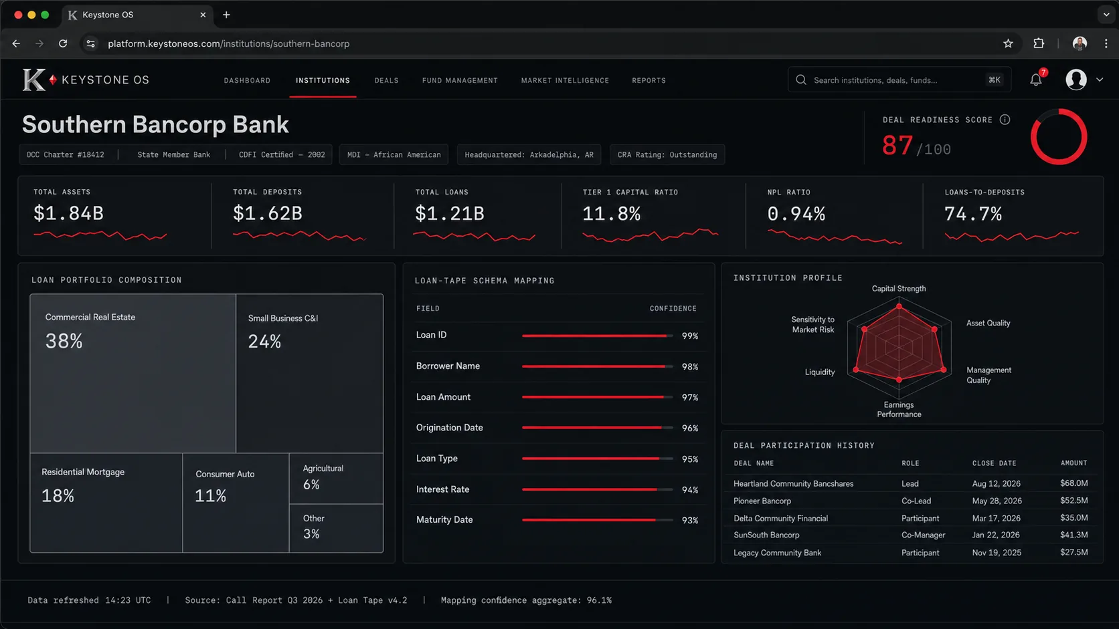Open Delta Community Financial deal
This screenshot has width=1119, height=629.
click(910, 518)
